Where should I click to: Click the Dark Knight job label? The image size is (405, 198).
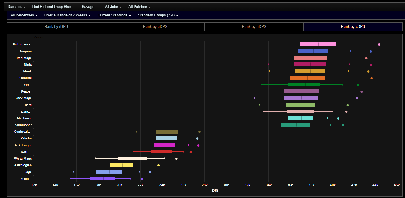point(23,145)
